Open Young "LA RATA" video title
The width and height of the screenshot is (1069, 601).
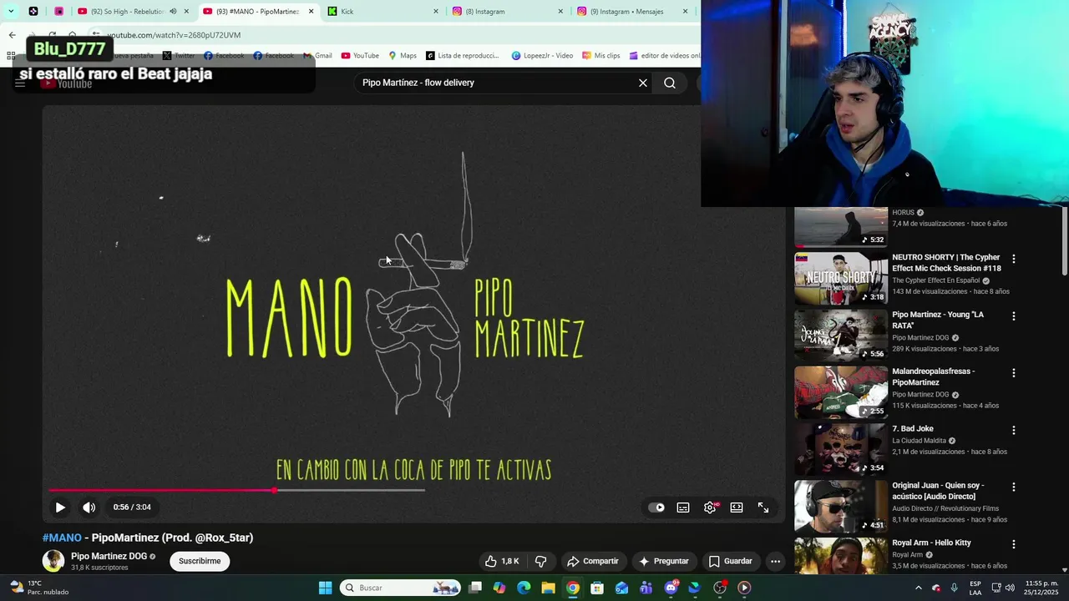click(938, 320)
